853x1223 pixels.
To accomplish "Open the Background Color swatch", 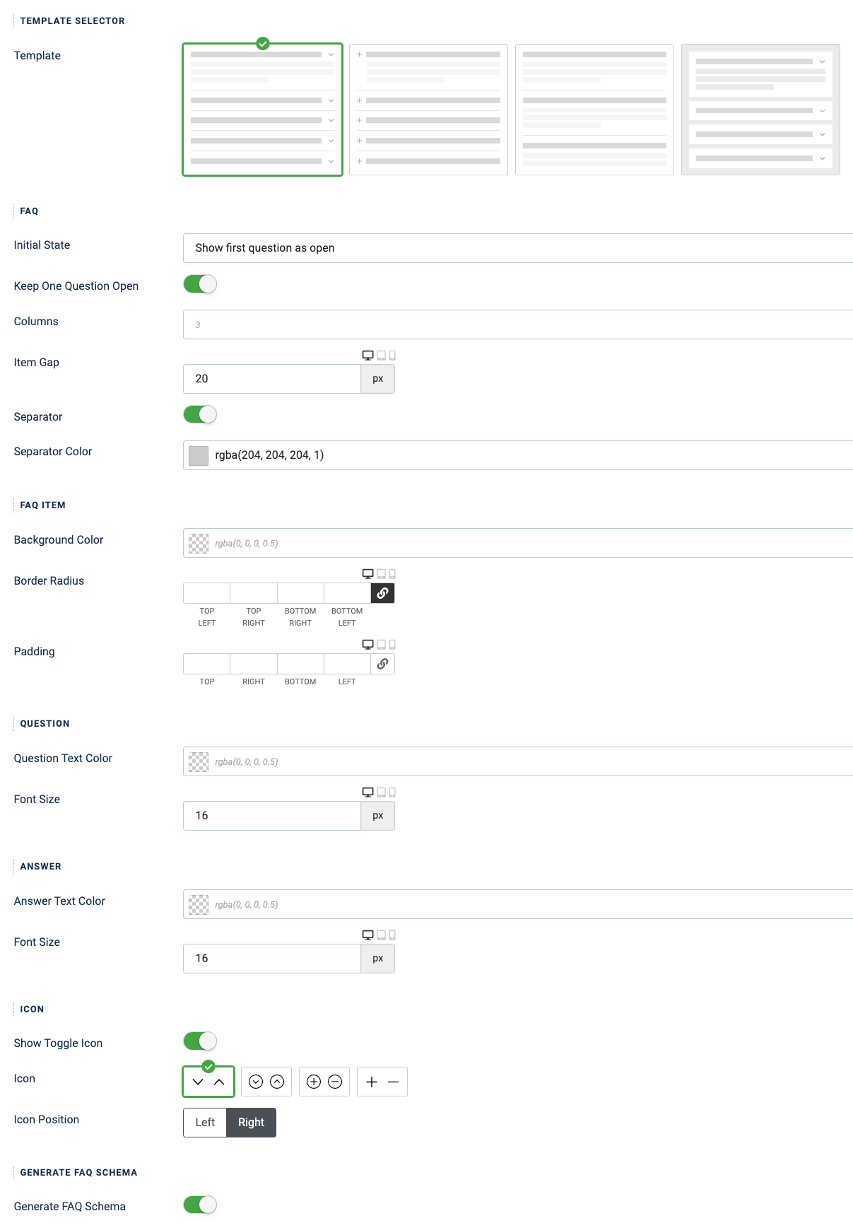I will (199, 543).
